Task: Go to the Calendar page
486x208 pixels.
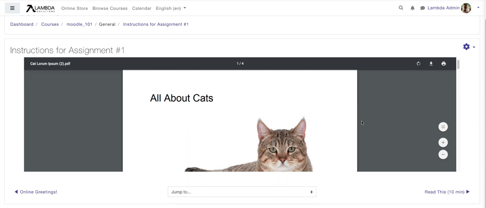Action: point(141,8)
